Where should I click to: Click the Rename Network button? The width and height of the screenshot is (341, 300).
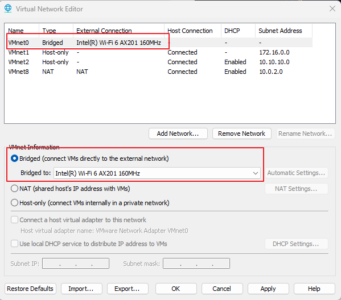[305, 134]
